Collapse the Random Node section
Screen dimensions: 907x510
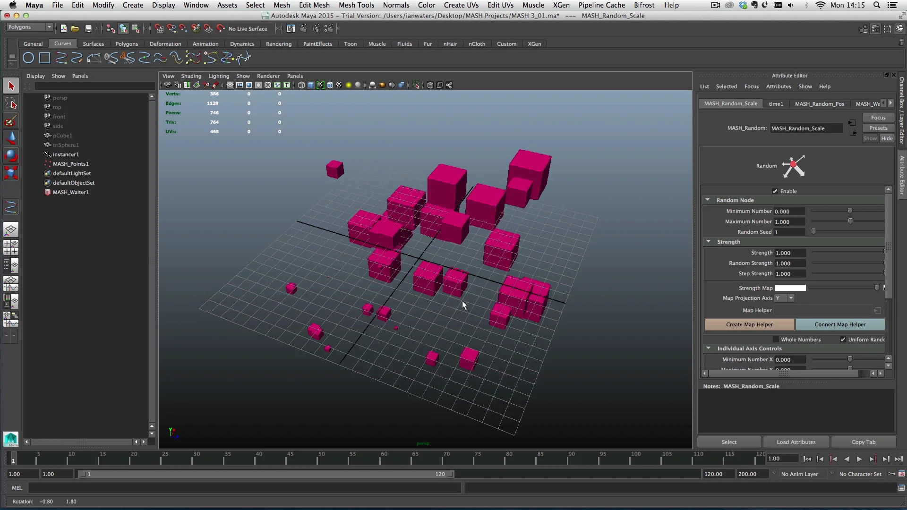(x=709, y=200)
